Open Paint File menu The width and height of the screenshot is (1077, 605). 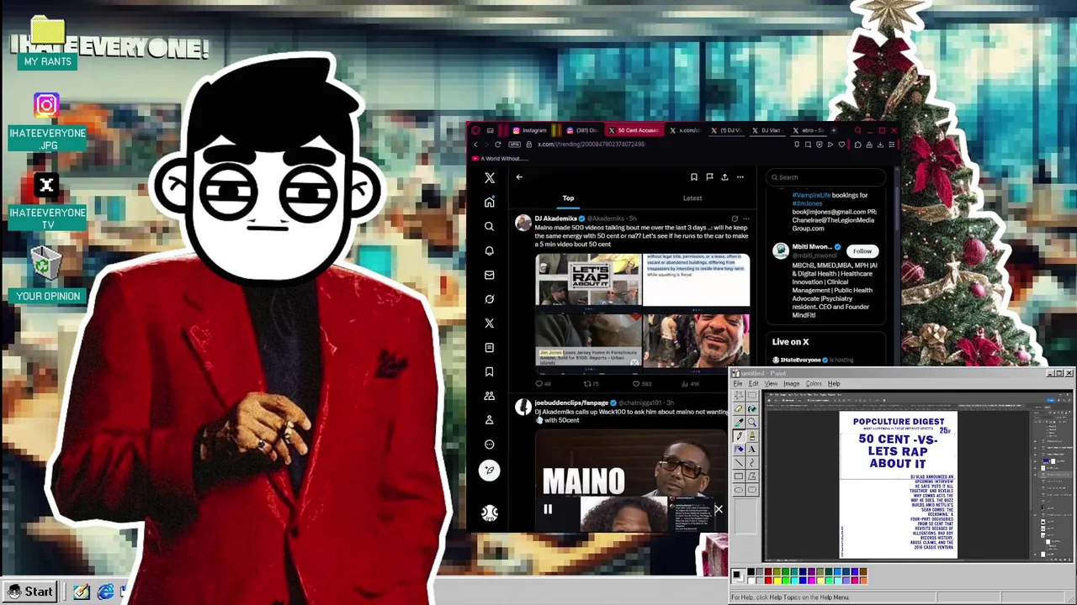pos(738,383)
